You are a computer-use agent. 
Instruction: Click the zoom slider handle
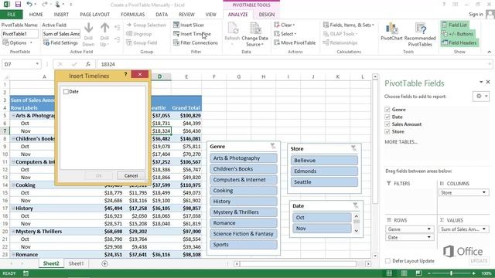[451, 273]
